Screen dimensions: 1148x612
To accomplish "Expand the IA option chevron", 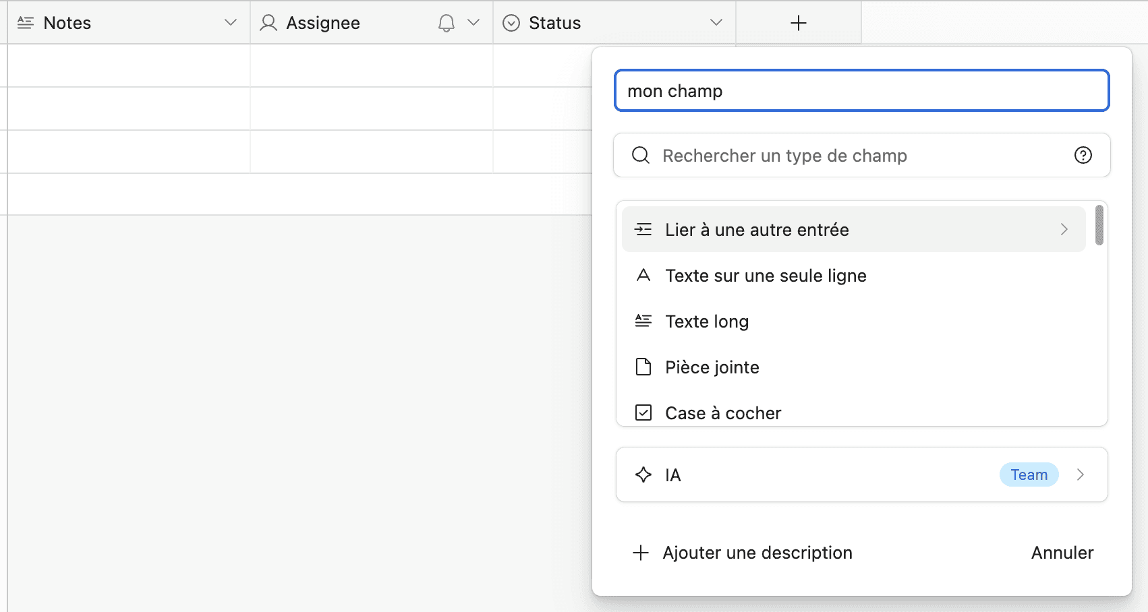I will coord(1081,475).
